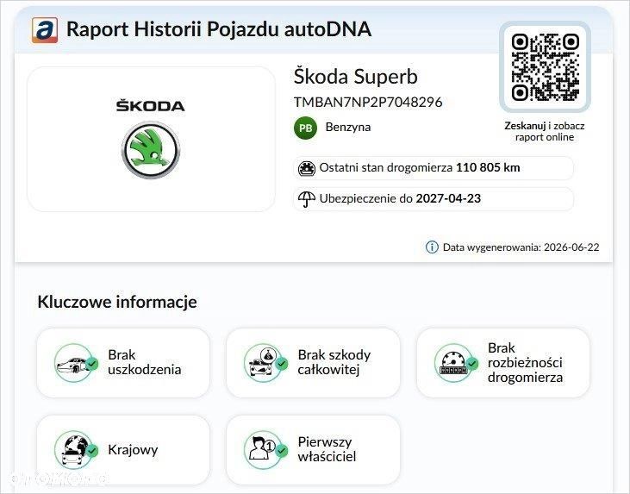Click the Benzyna fuel label
Image resolution: width=630 pixels, height=494 pixels.
348,127
